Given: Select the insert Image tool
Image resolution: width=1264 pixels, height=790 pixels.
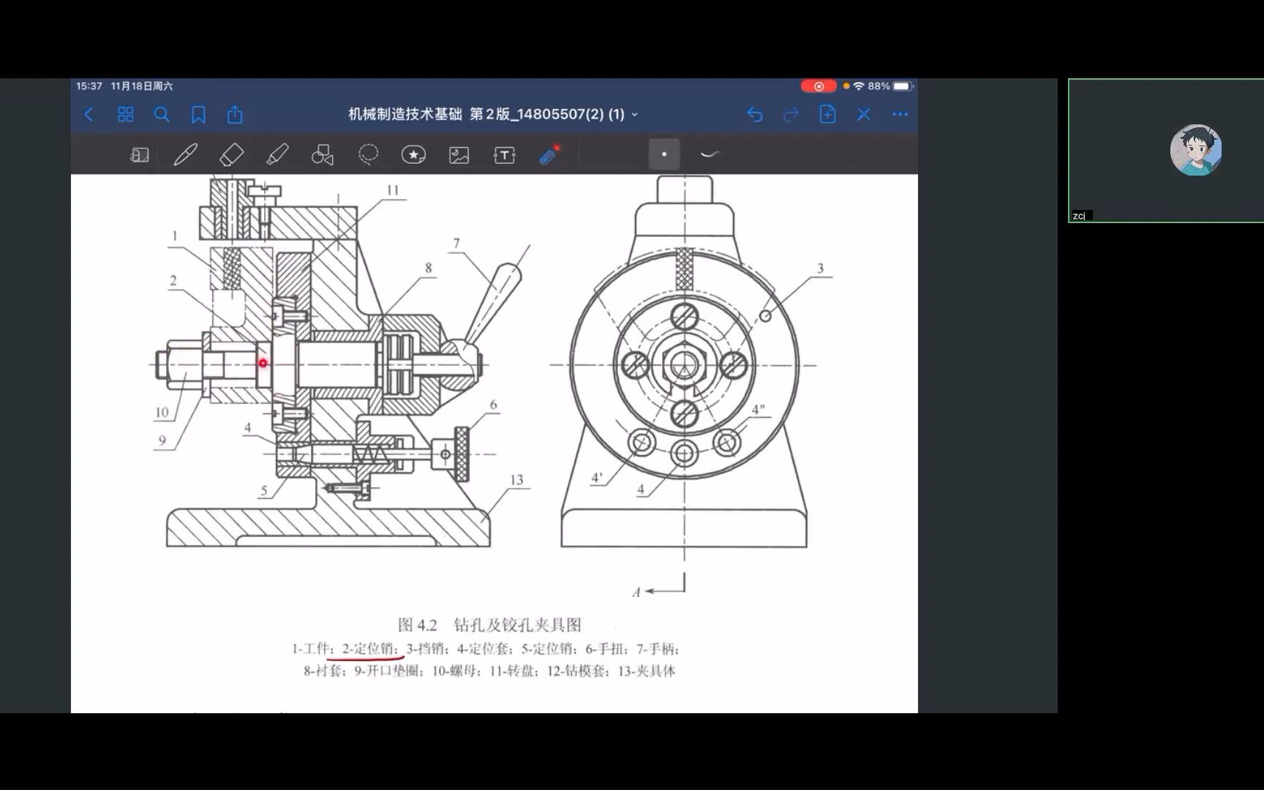Looking at the screenshot, I should (459, 155).
